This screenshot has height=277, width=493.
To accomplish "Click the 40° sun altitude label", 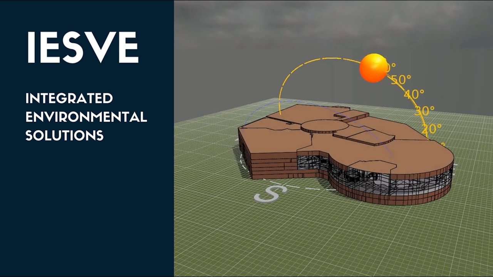I will tap(414, 94).
